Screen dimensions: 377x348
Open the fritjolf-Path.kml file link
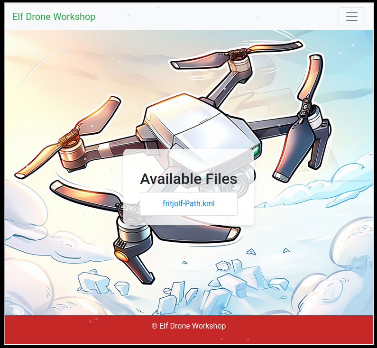(x=188, y=204)
